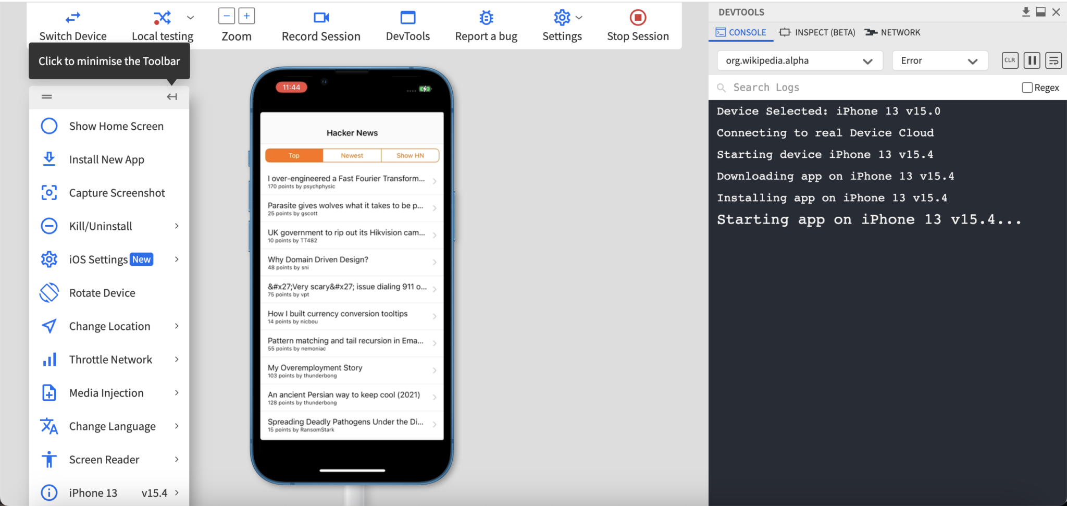Open the Report a bug tool
This screenshot has width=1067, height=506.
pyautogui.click(x=485, y=18)
